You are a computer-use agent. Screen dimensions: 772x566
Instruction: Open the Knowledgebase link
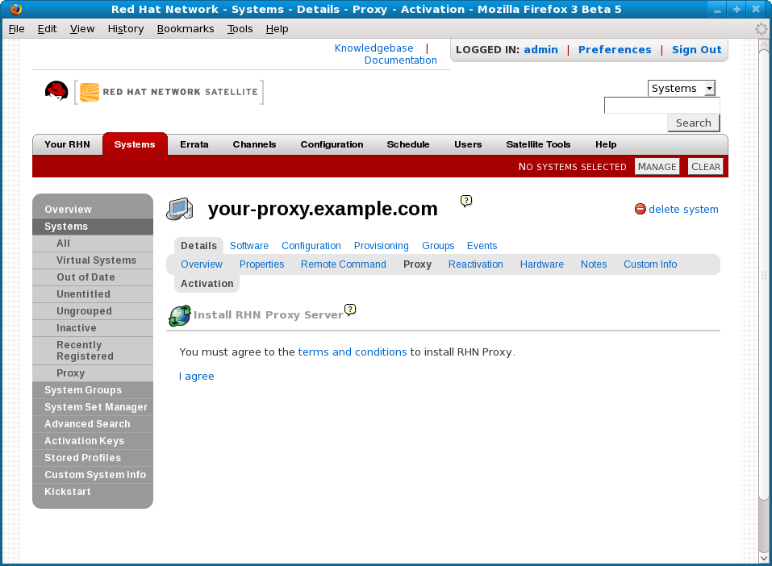[x=373, y=48]
